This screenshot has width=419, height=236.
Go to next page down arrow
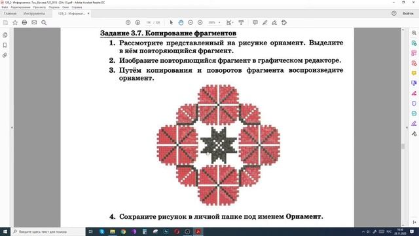pyautogui.click(x=137, y=23)
